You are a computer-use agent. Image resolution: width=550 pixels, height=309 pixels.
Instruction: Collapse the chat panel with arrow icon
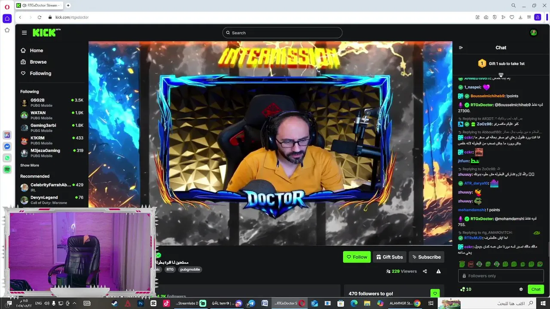(461, 48)
